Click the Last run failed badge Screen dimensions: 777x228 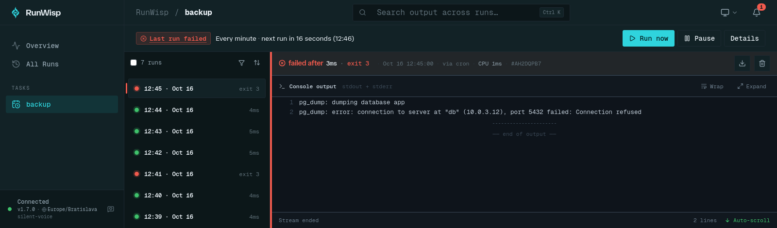173,38
